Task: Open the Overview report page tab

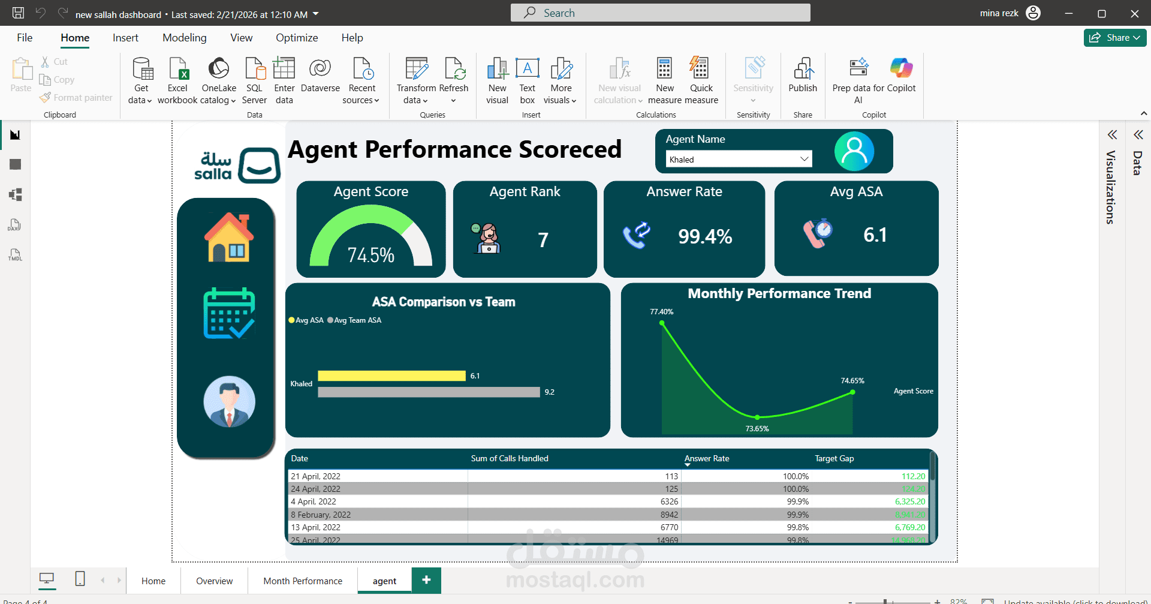Action: (215, 581)
